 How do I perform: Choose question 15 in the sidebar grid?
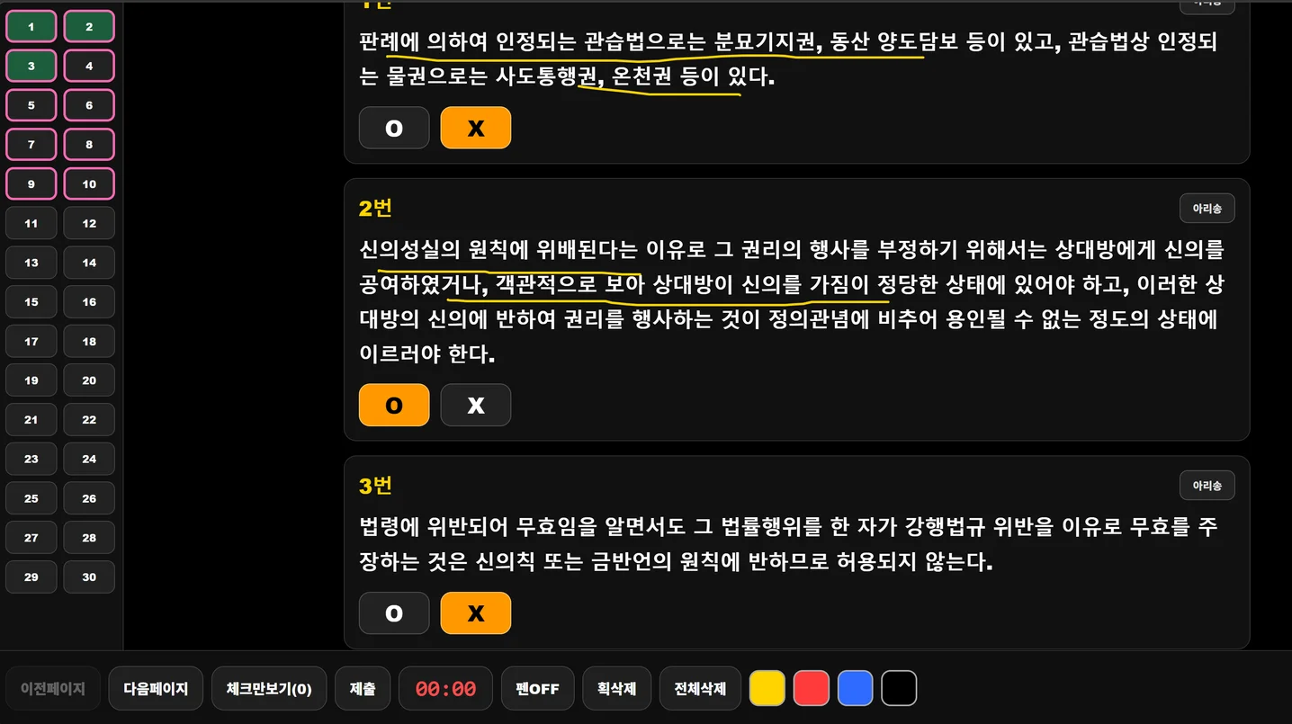(x=31, y=302)
